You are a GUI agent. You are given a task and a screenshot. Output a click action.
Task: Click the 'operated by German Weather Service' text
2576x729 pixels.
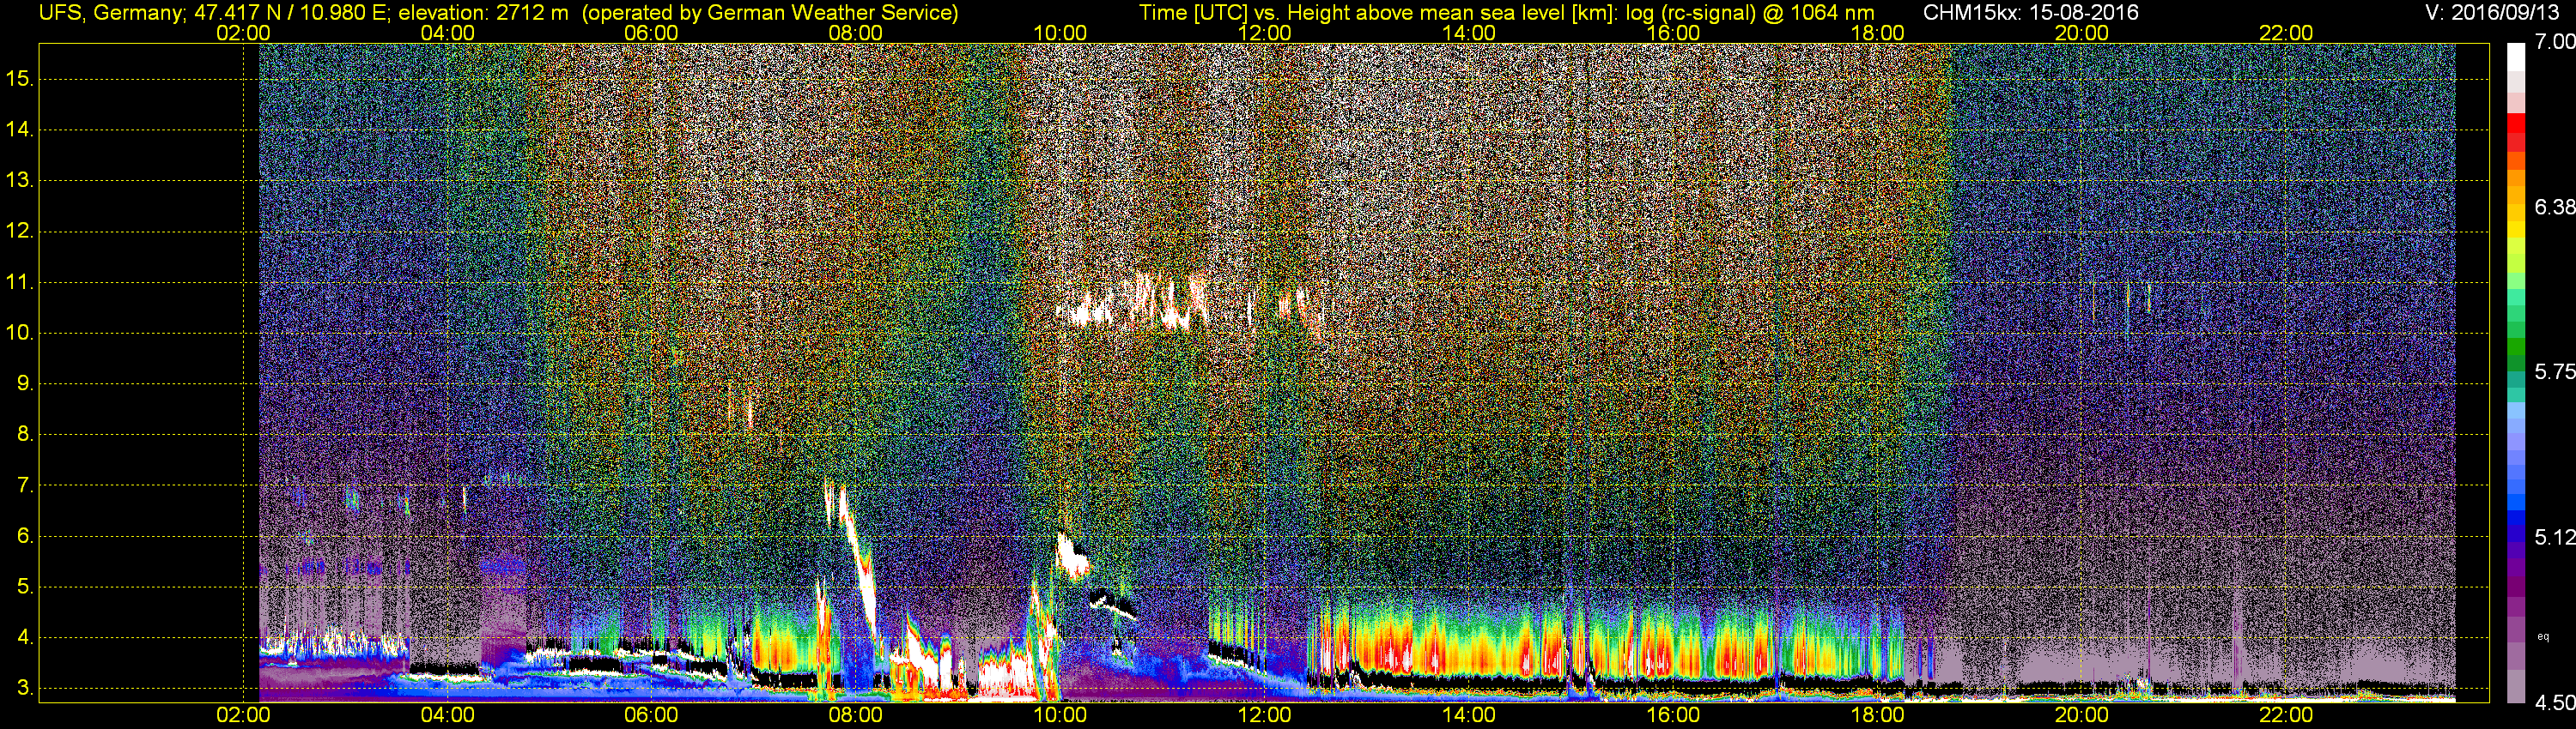tap(770, 12)
